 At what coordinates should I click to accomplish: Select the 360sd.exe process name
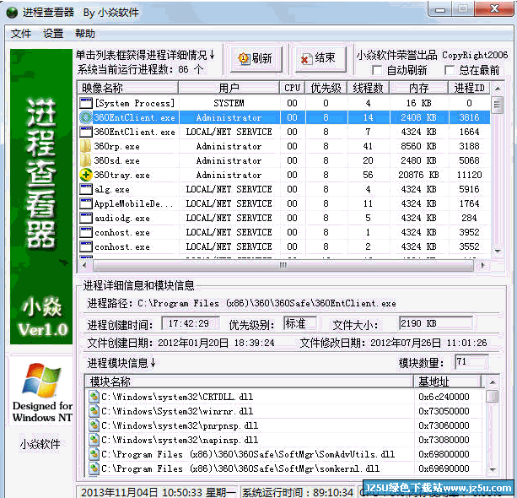116,160
